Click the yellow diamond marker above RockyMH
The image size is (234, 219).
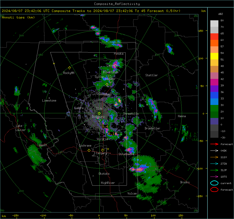[x=69, y=68]
